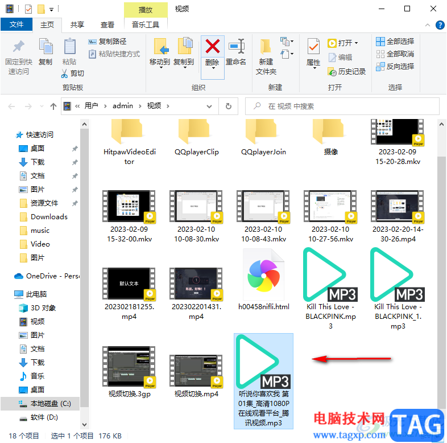This screenshot has width=447, height=443.
Task: Click the quick access toolbar New folder icon
Action: point(42,10)
